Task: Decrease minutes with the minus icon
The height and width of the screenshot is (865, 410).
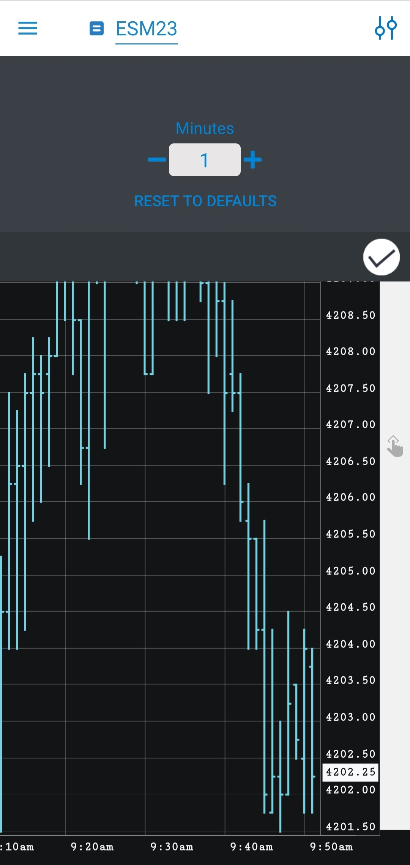Action: point(157,160)
